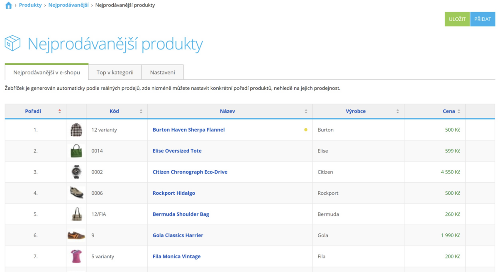Open Gola Classics Harrier product link
Screen dimensions: 498x272
178,235
